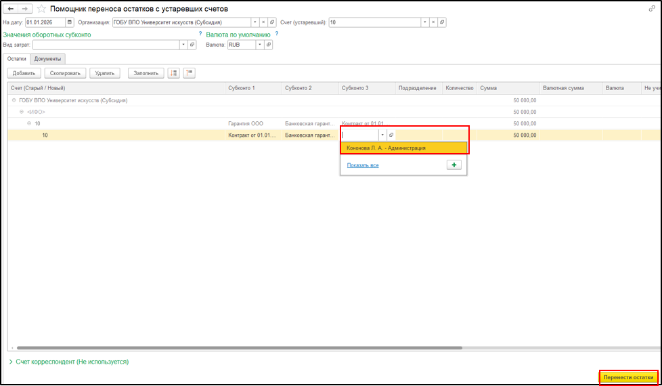This screenshot has width=662, height=386.
Task: Click the Субконто 2 column header
Action: click(310, 88)
